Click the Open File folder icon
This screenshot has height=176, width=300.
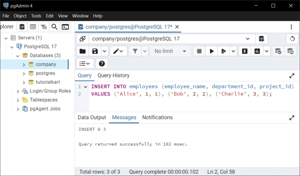(82, 51)
